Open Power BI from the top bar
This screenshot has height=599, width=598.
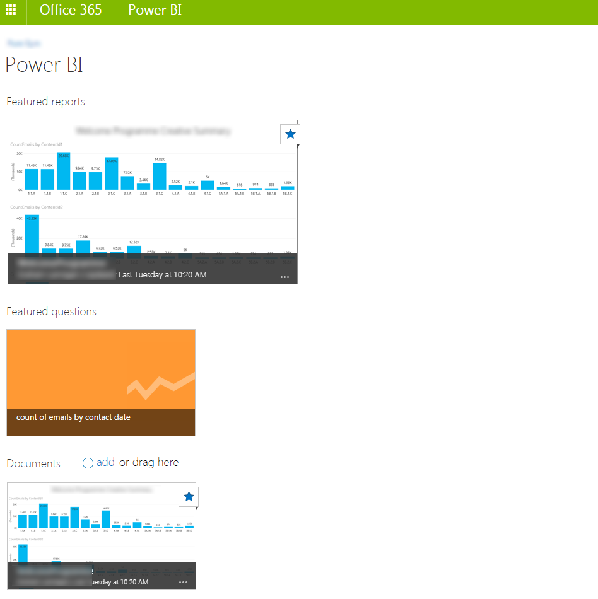155,10
